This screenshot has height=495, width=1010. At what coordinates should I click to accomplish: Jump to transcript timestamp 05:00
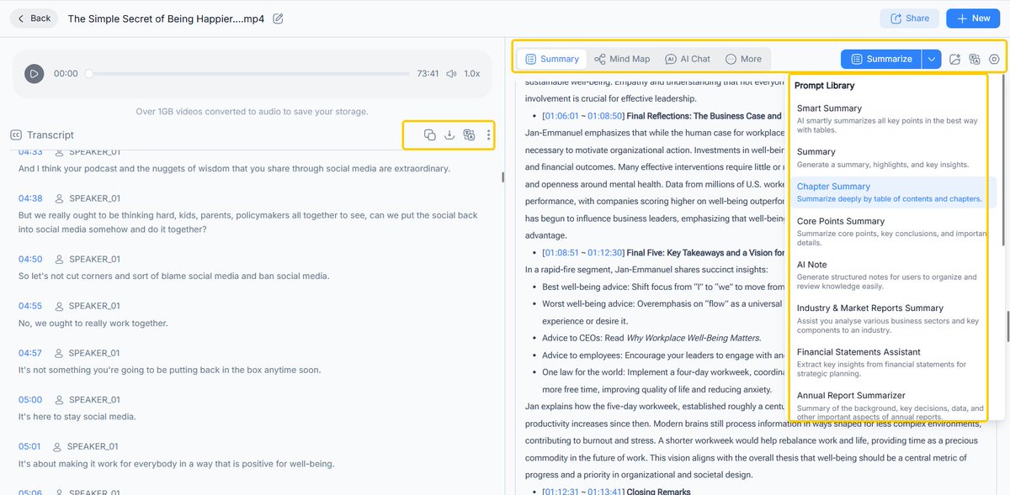point(30,400)
